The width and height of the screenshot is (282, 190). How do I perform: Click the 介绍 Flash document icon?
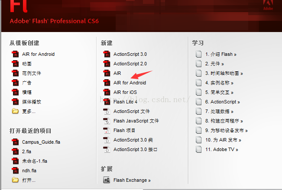tap(198, 54)
